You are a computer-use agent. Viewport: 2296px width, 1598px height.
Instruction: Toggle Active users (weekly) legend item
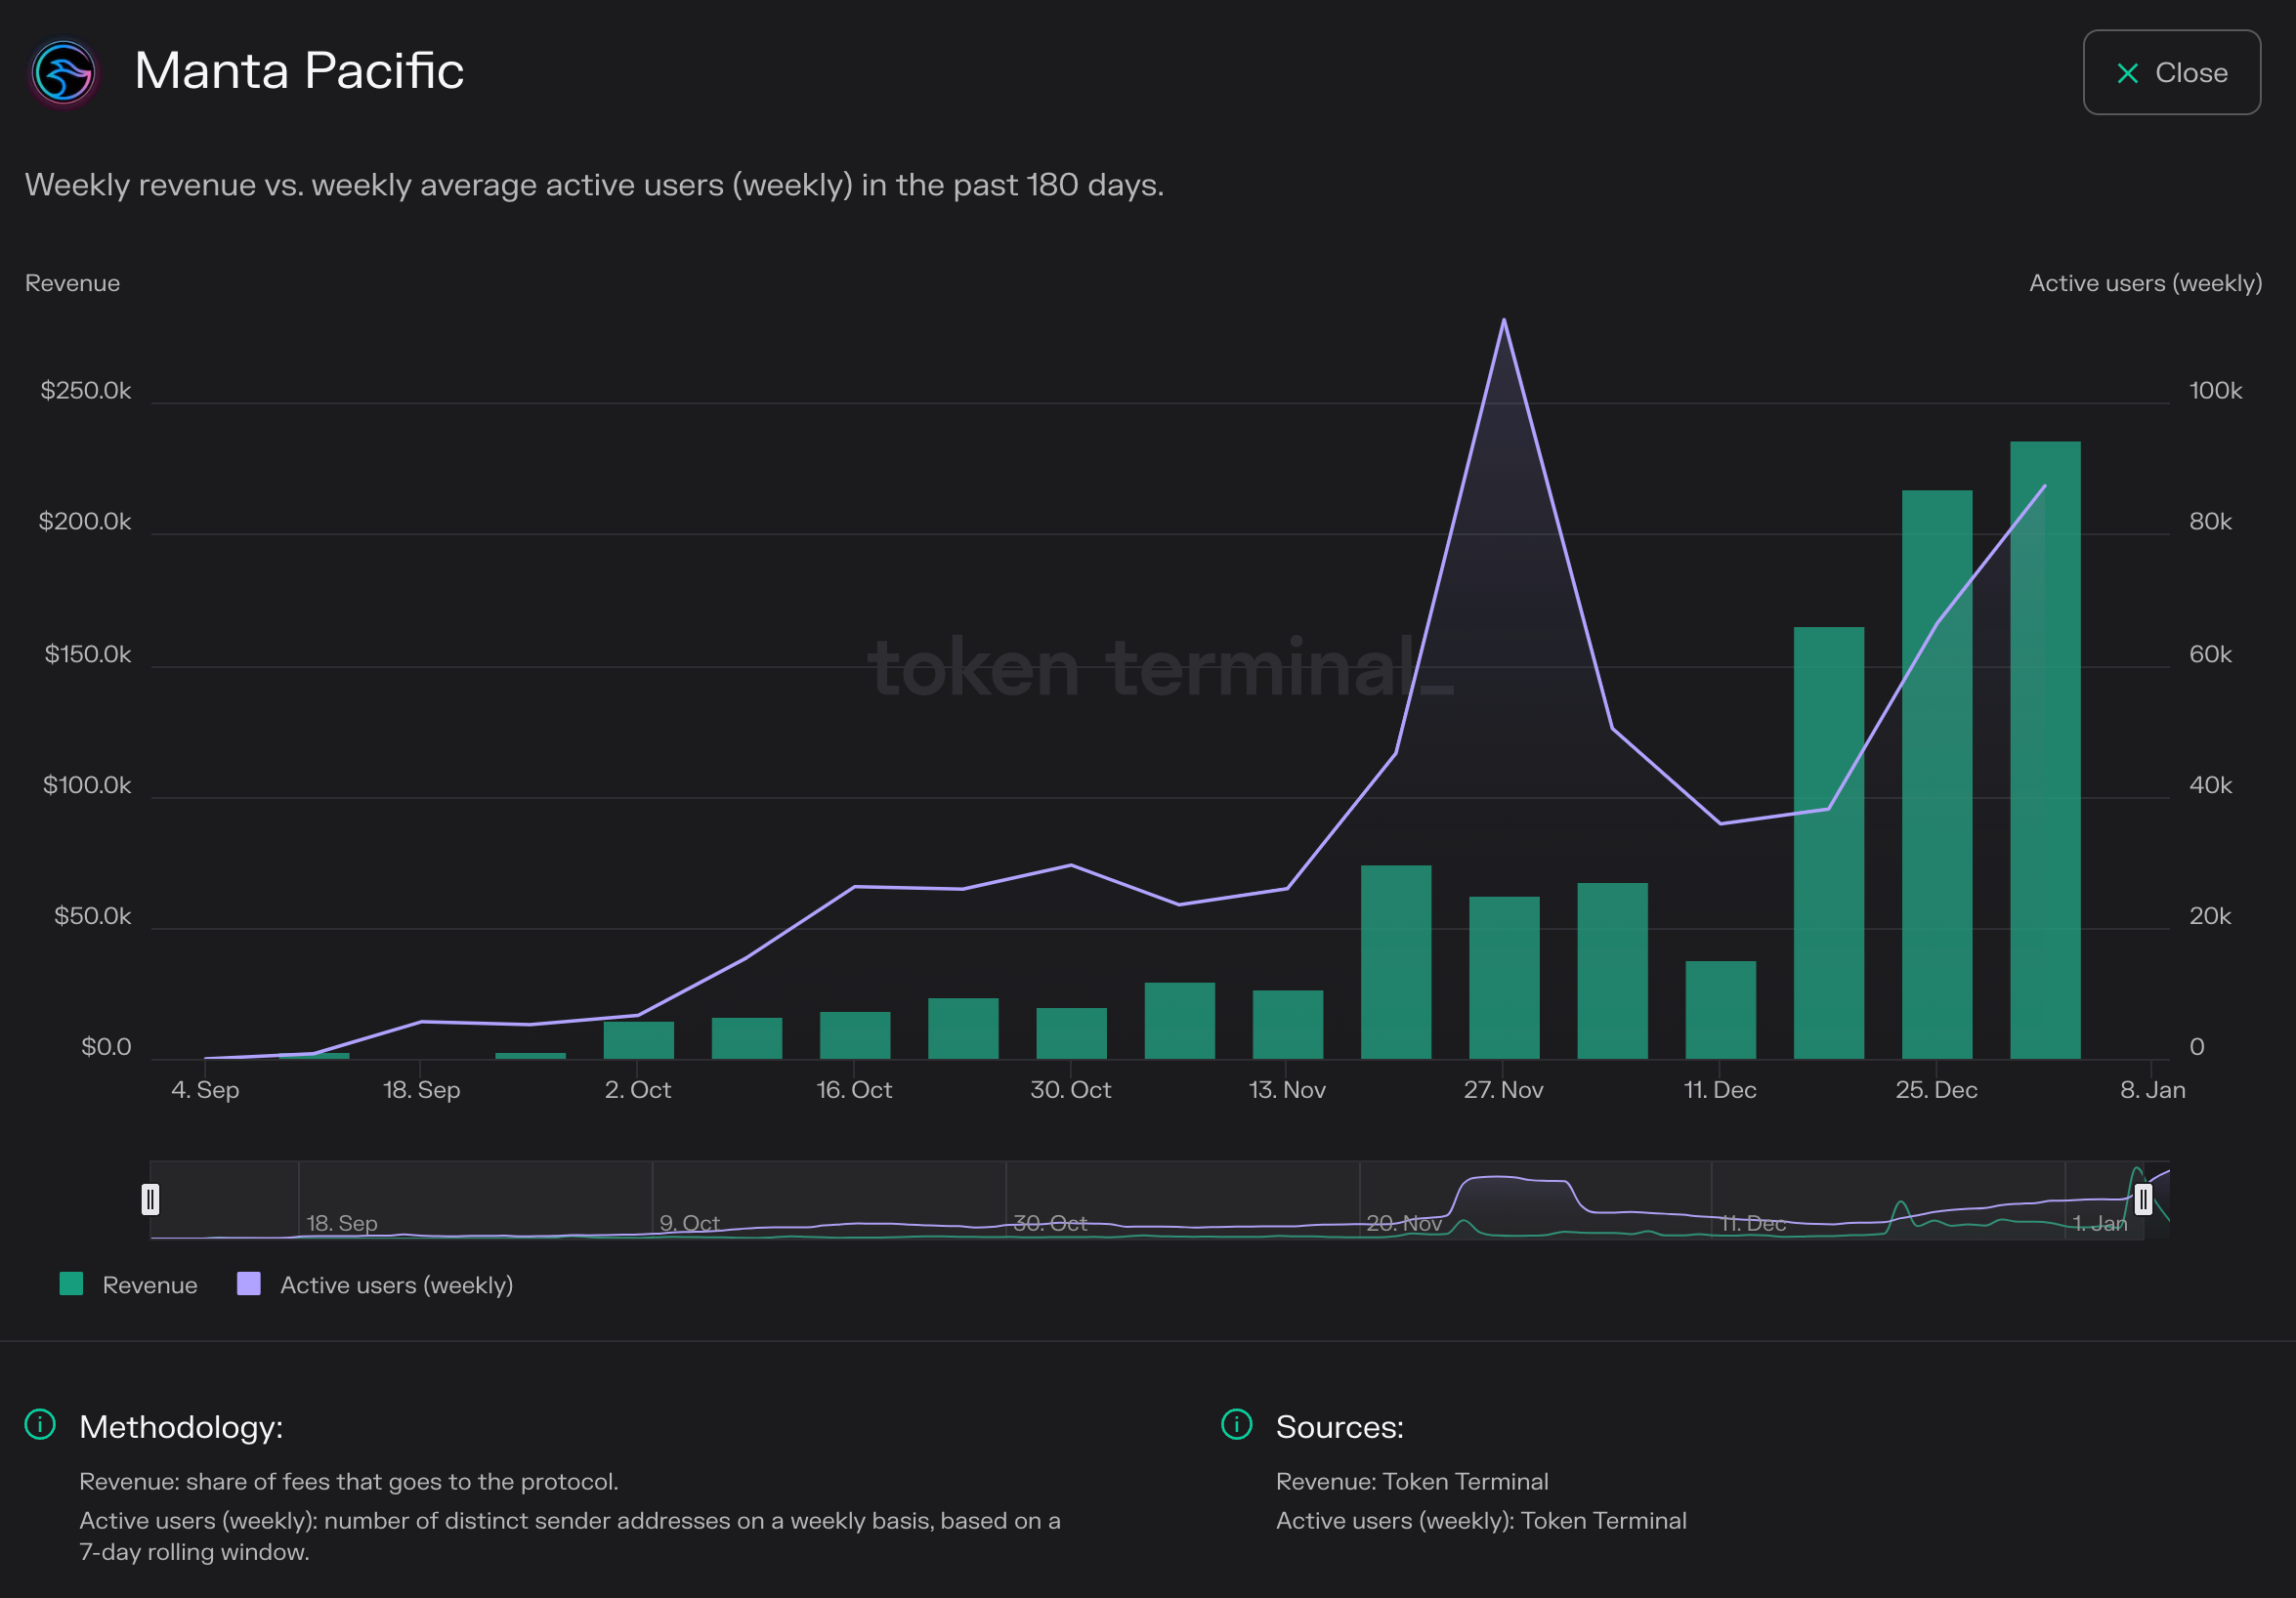pos(396,1285)
